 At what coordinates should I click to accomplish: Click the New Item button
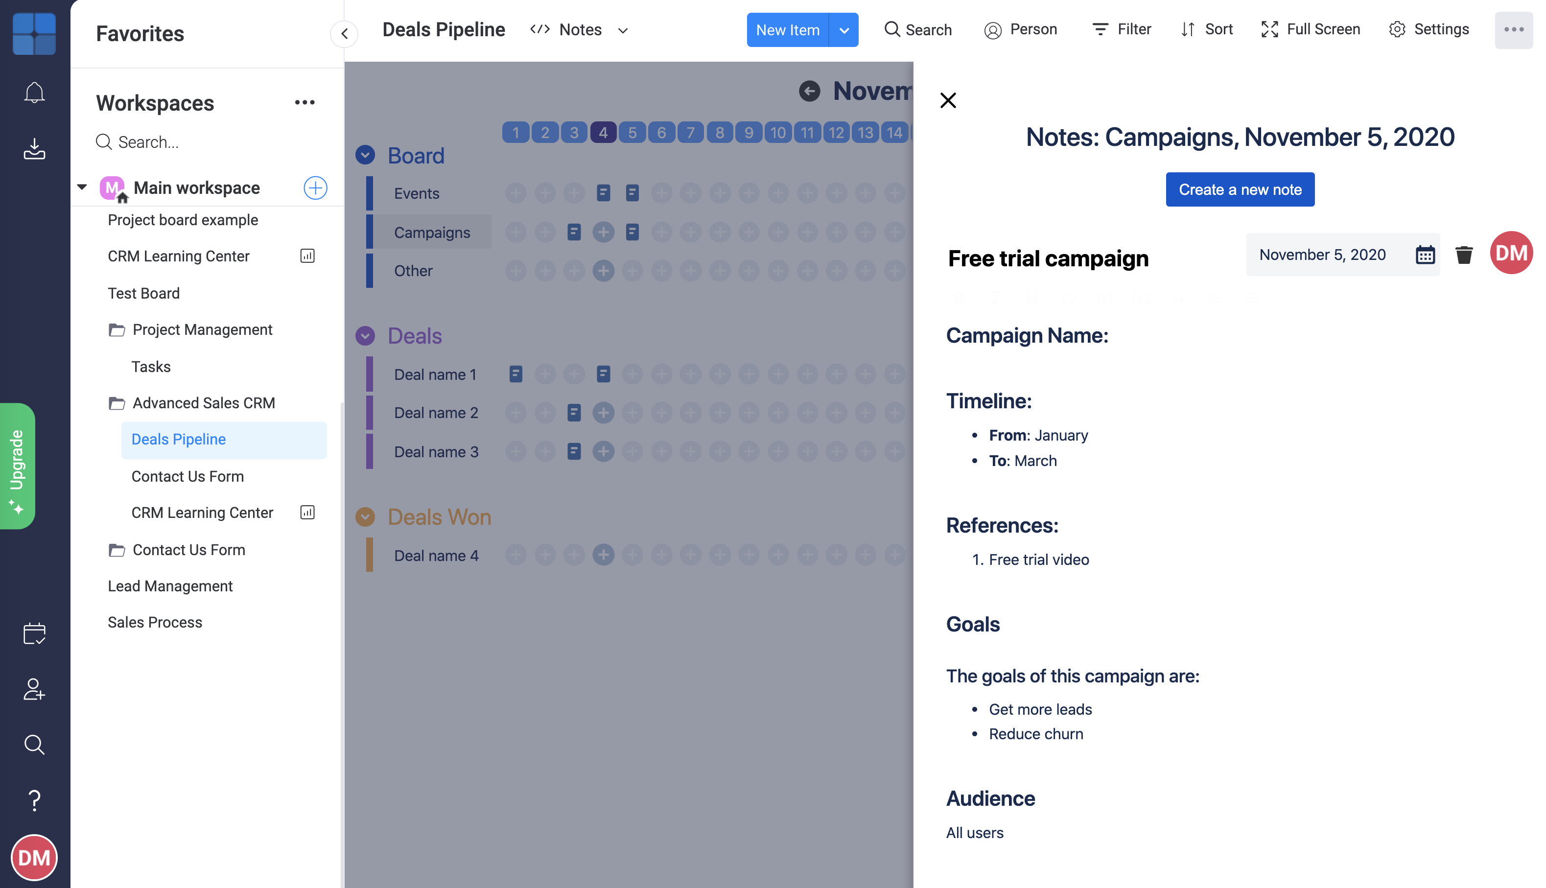[x=787, y=29]
